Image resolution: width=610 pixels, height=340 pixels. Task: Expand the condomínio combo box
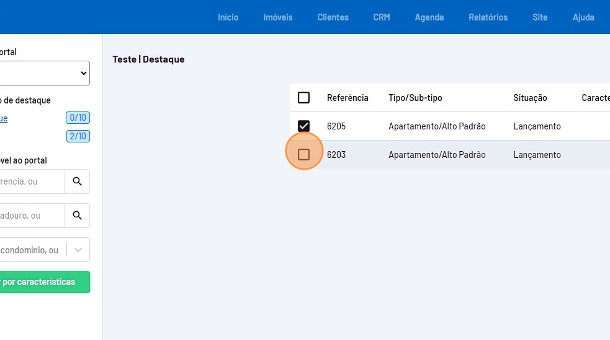(x=31, y=250)
